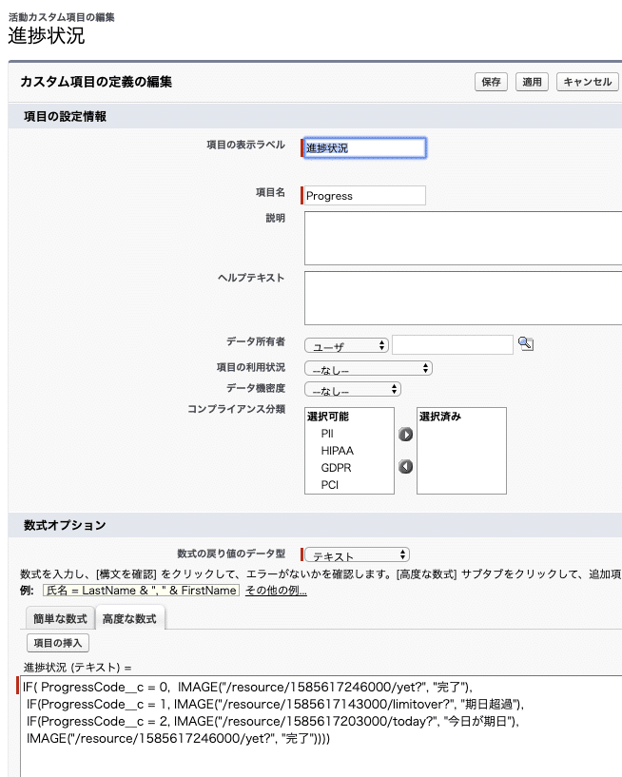Save the custom field with 保存

[x=491, y=82]
